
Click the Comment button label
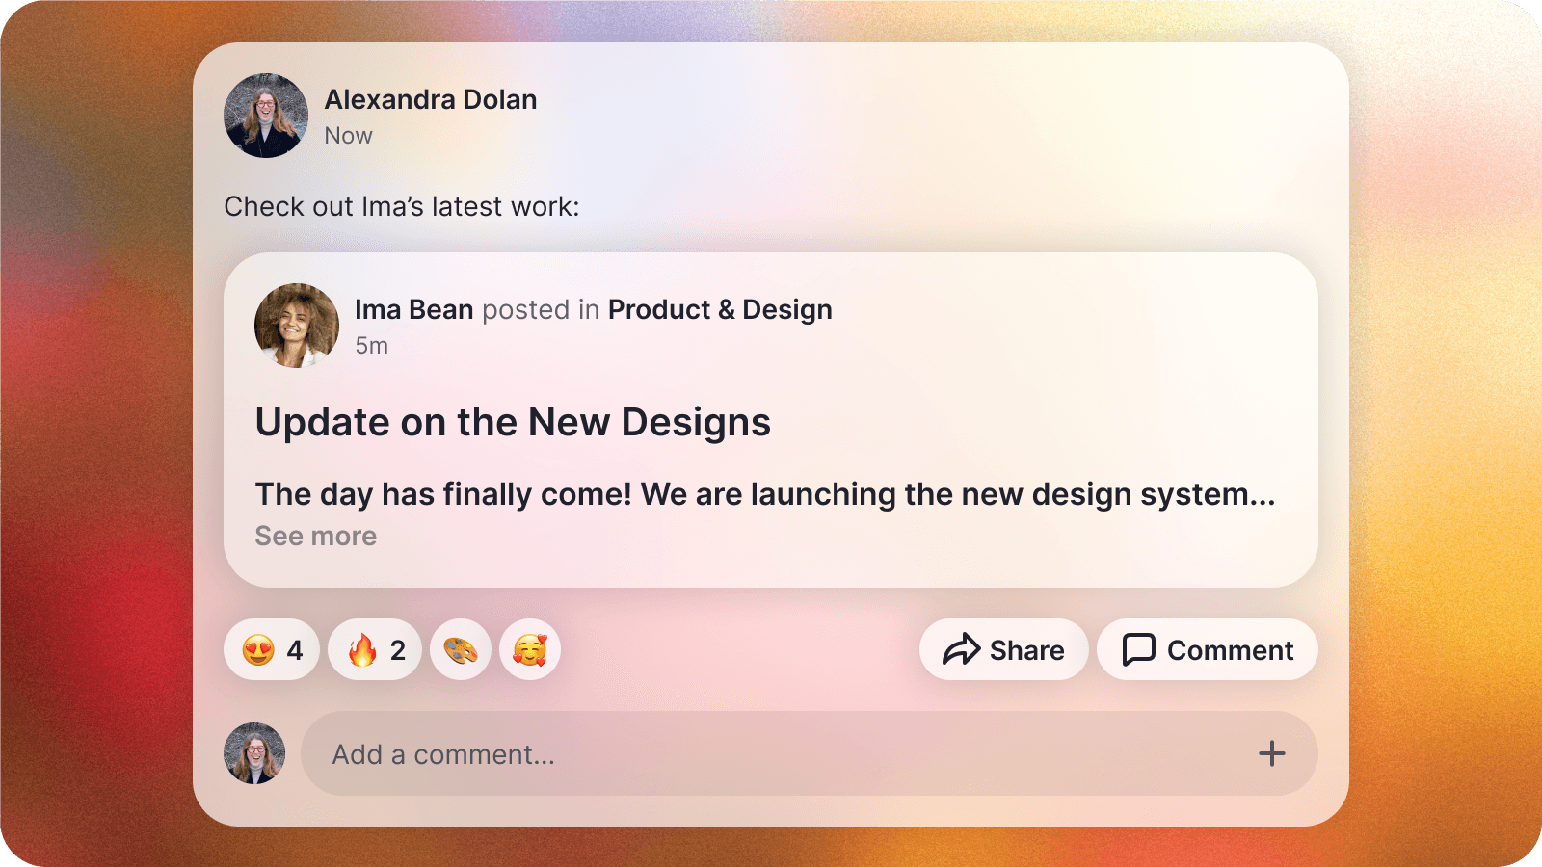(x=1231, y=651)
